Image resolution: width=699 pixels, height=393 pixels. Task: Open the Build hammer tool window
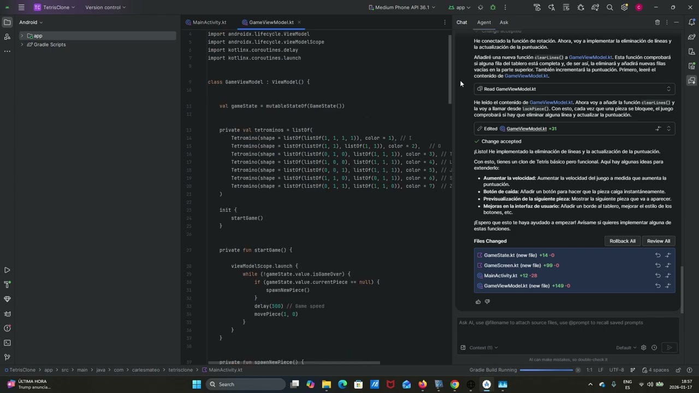click(x=7, y=284)
